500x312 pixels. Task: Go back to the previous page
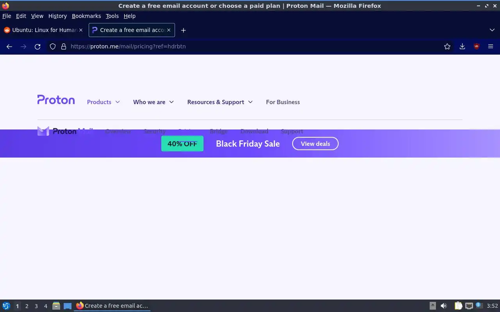(x=9, y=46)
